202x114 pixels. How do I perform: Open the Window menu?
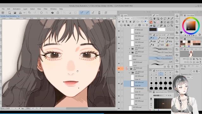click(x=53, y=9)
